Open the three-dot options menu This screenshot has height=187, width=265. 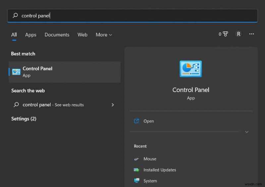pos(251,34)
